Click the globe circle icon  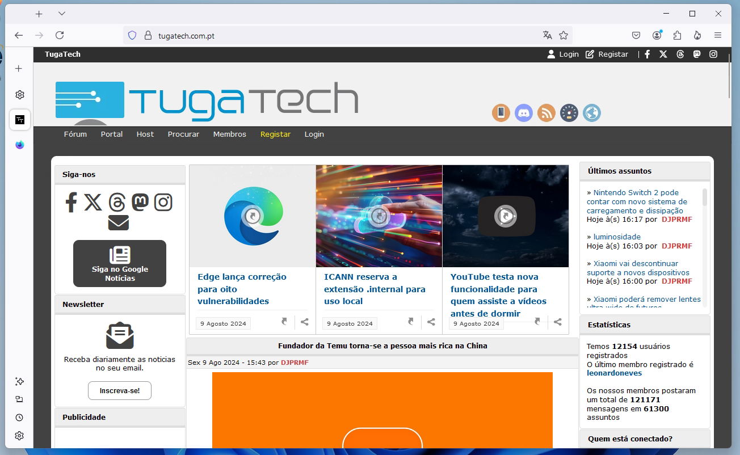pyautogui.click(x=592, y=113)
